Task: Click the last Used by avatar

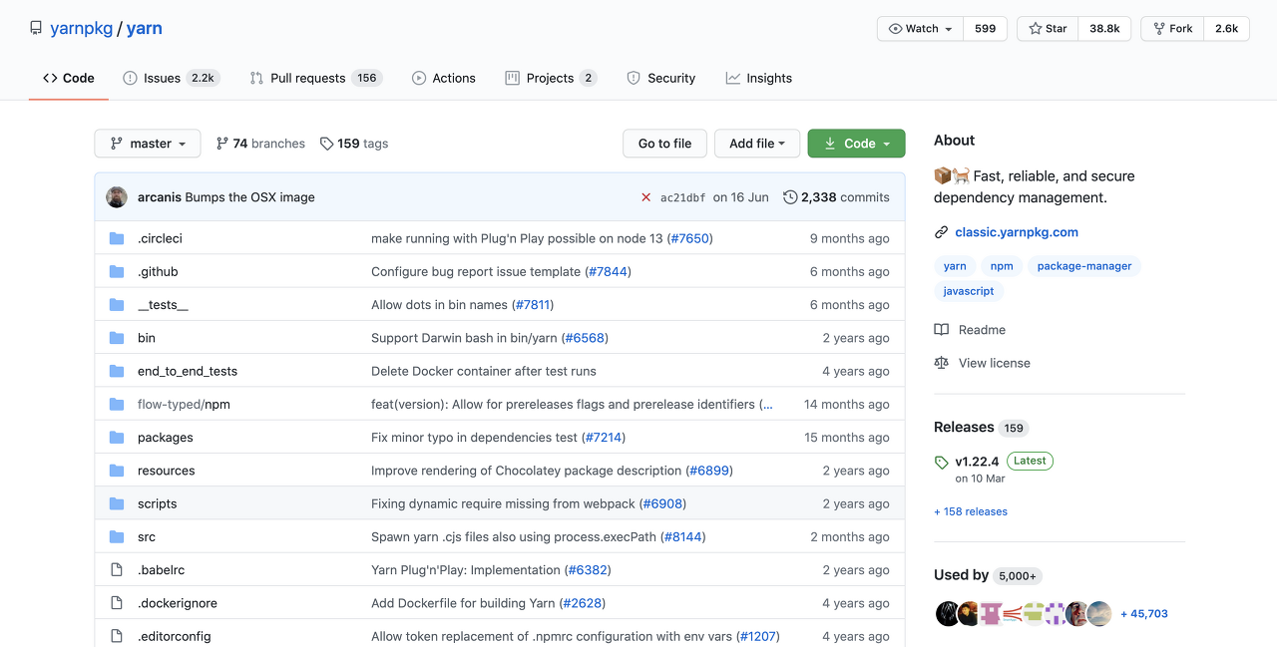Action: pos(1099,613)
